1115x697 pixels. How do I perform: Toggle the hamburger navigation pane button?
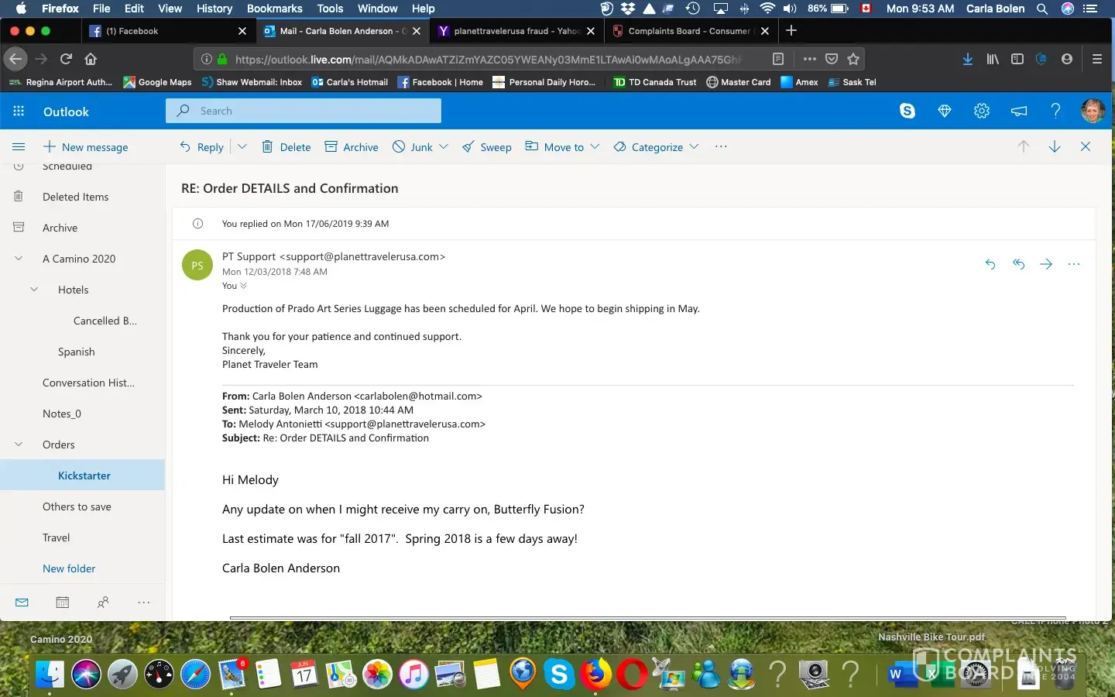tap(19, 146)
